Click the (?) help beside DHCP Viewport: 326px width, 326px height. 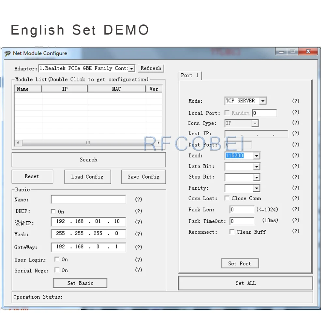tap(139, 211)
